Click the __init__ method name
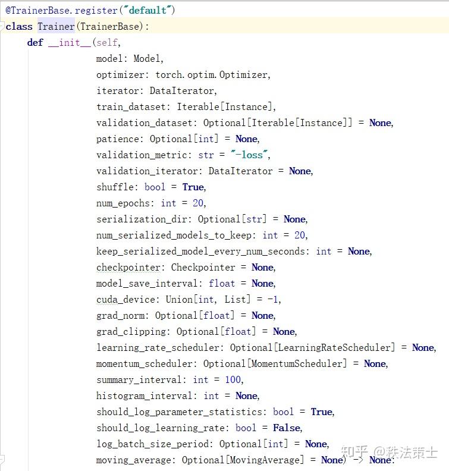This screenshot has width=449, height=471. tap(70, 43)
